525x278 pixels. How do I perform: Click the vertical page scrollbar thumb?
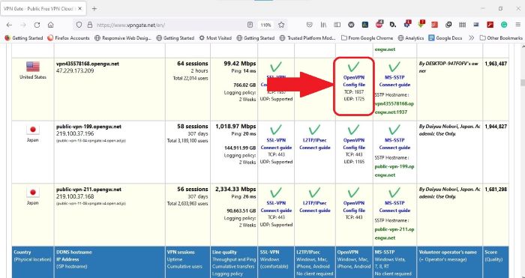pos(522,82)
